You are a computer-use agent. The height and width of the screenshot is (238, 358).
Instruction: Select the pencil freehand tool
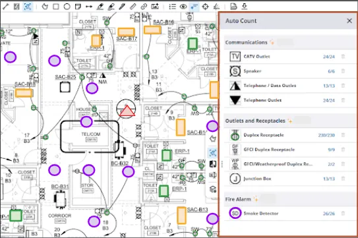tap(122, 7)
